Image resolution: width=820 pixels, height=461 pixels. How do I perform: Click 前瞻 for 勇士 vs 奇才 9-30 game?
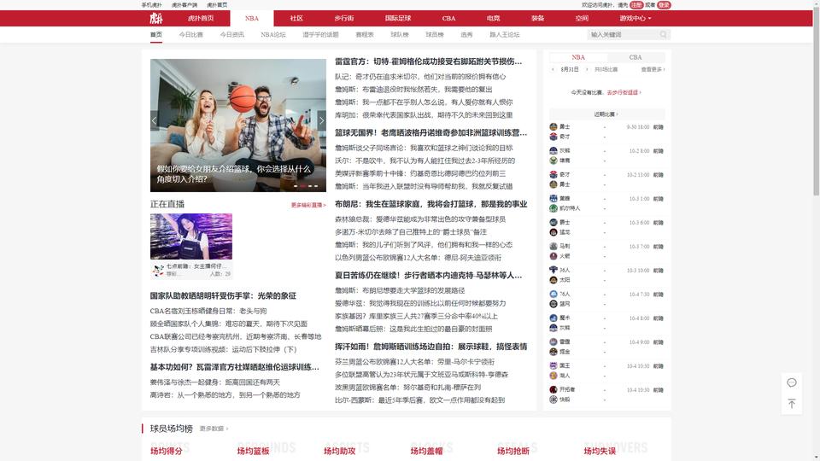(x=659, y=127)
